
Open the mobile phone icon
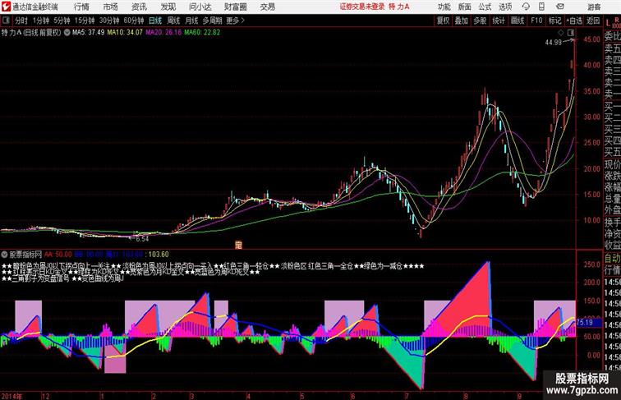coord(542,7)
